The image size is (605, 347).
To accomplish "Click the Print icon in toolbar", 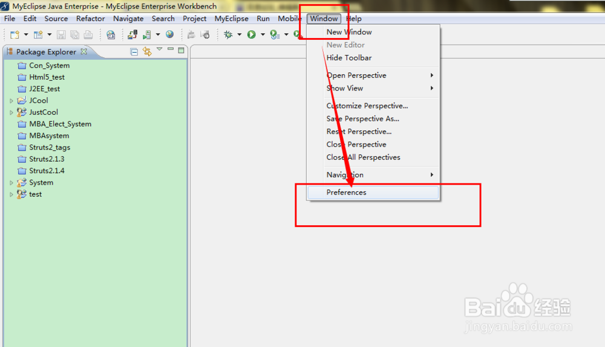I will tap(88, 34).
